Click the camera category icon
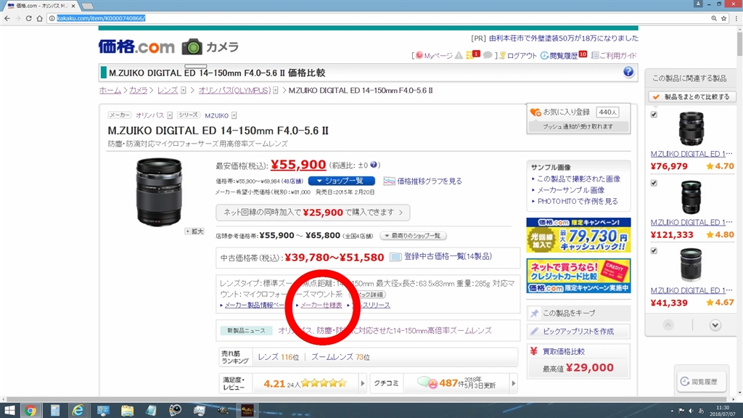 pos(192,46)
